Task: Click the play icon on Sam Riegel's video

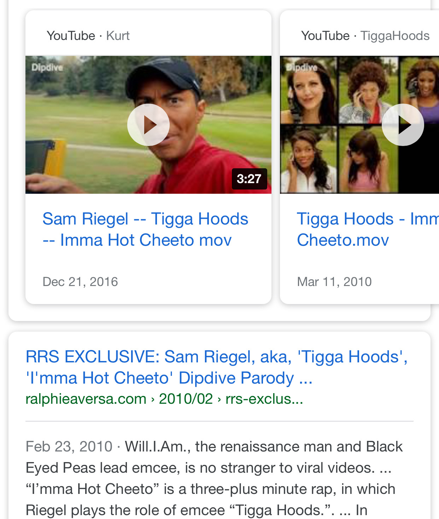Action: point(148,124)
